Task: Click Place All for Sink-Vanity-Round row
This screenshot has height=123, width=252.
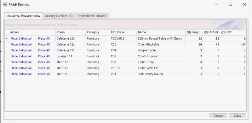Action: tap(44, 74)
